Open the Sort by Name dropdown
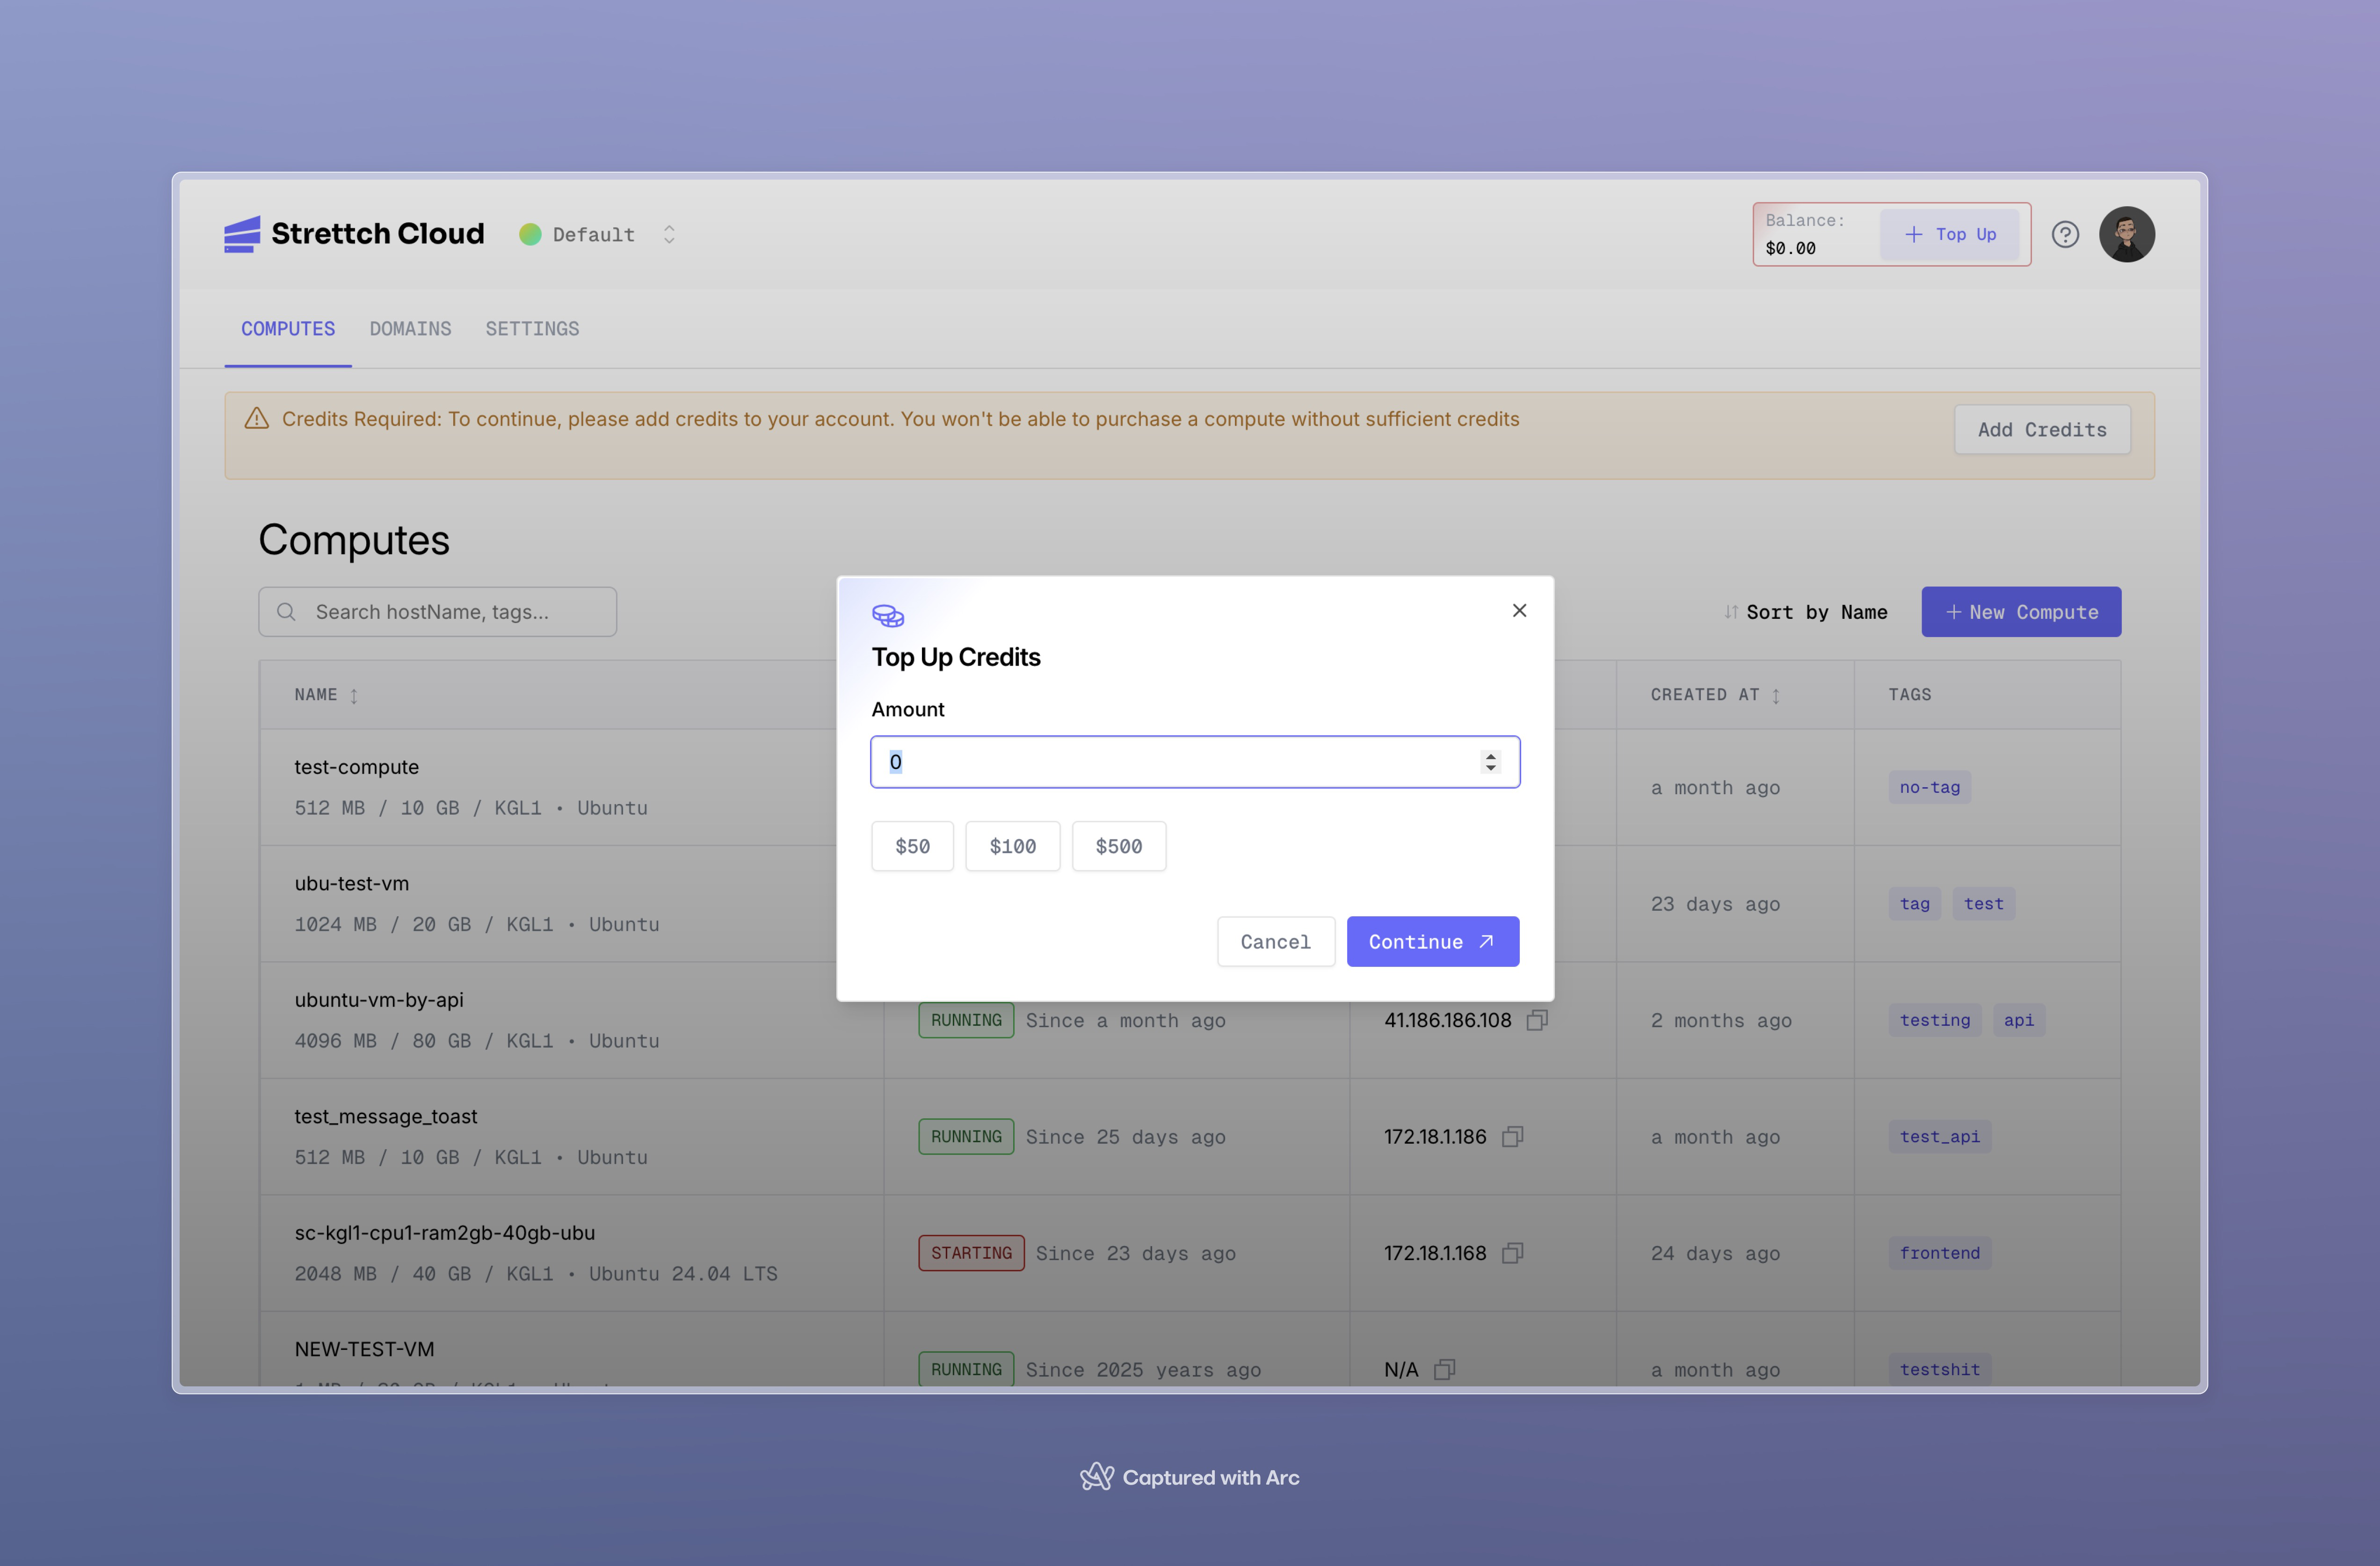2380x1566 pixels. [1805, 612]
